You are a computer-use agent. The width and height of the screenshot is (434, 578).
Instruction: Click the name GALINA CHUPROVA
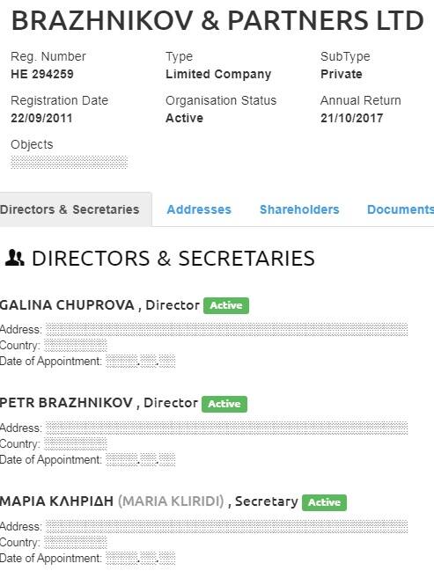[x=67, y=305]
